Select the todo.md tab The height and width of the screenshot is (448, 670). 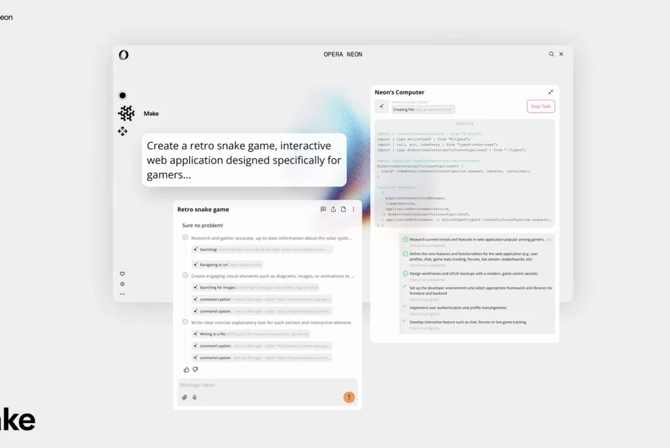click(465, 123)
